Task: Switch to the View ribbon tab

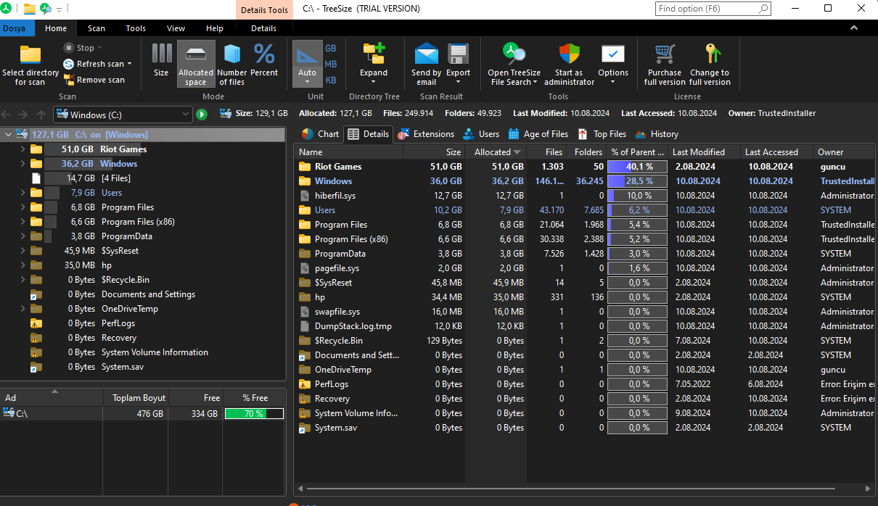Action: point(176,28)
